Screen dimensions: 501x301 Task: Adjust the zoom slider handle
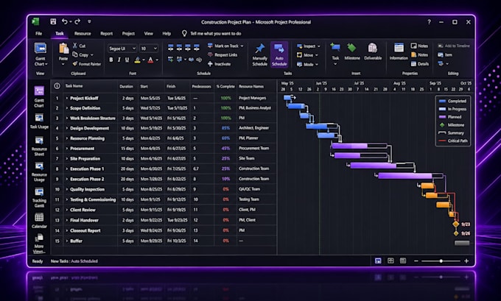[441, 261]
